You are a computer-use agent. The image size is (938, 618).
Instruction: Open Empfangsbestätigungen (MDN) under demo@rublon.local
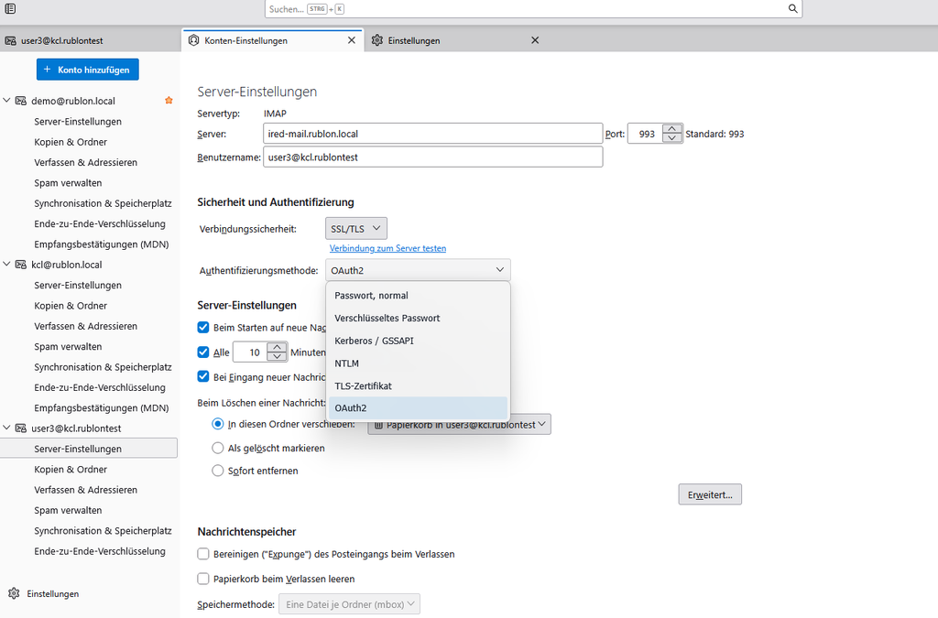101,244
